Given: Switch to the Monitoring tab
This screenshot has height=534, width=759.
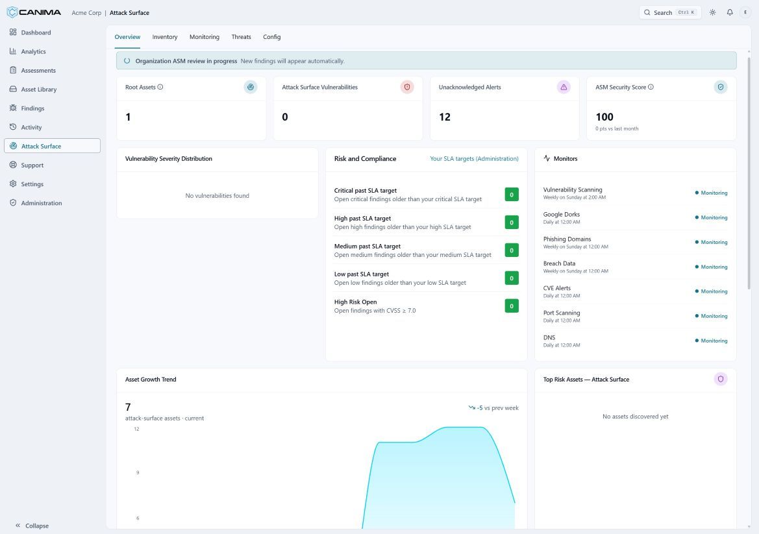Looking at the screenshot, I should click(x=205, y=37).
